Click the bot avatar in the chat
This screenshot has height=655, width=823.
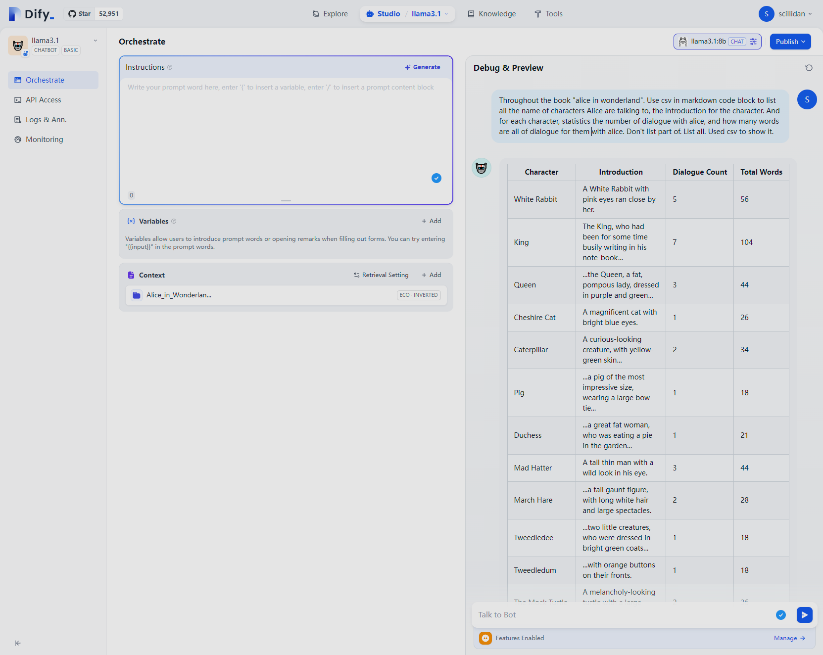tap(482, 168)
